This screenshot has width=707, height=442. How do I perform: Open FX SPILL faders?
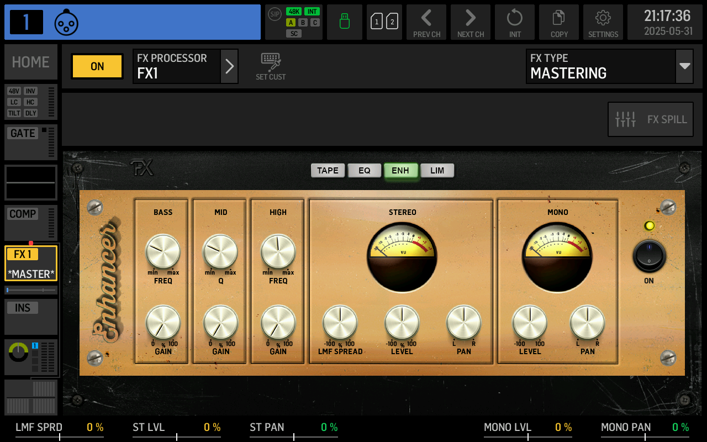[x=651, y=119]
